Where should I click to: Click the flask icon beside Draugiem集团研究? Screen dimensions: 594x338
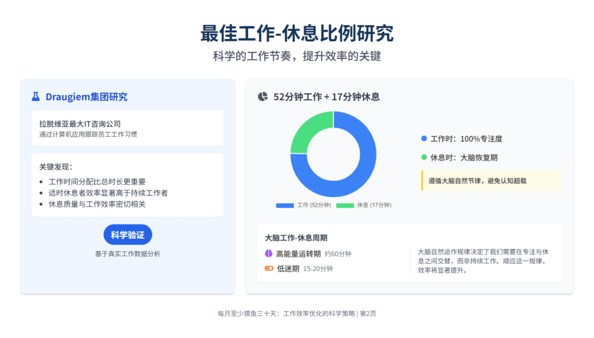tap(36, 97)
